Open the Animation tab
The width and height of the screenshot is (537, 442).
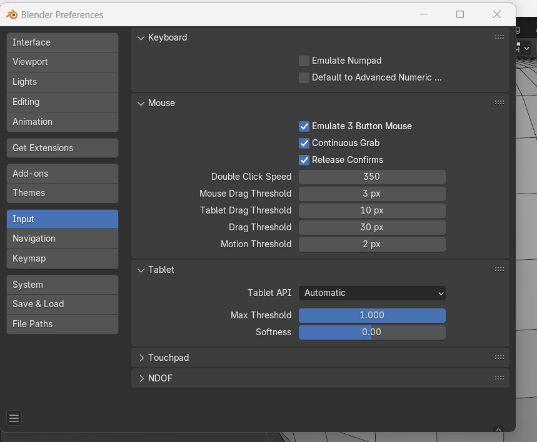point(63,122)
